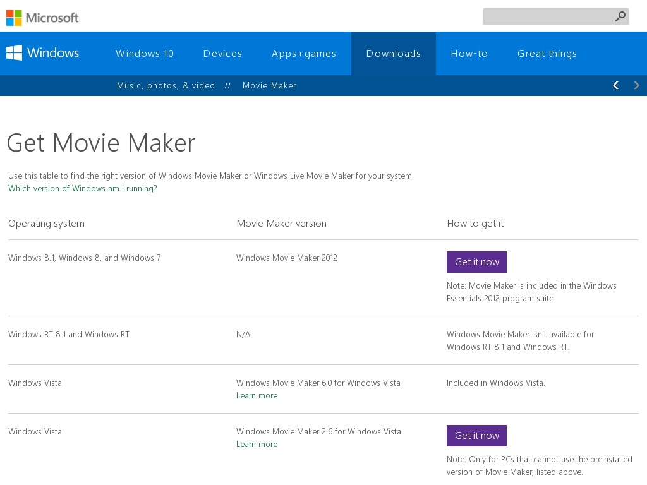Open the Great things menu item
647x485 pixels.
coord(547,54)
